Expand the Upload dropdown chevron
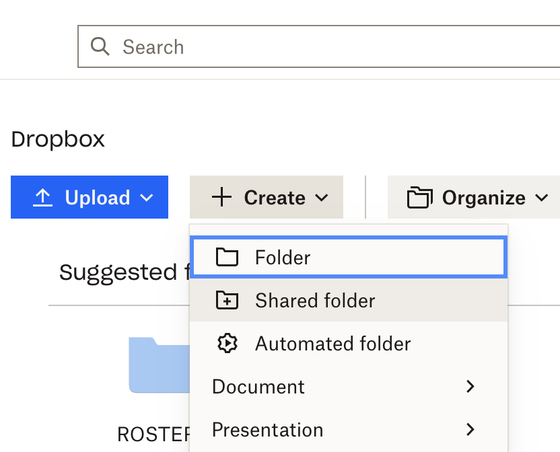This screenshot has height=452, width=560. click(146, 198)
